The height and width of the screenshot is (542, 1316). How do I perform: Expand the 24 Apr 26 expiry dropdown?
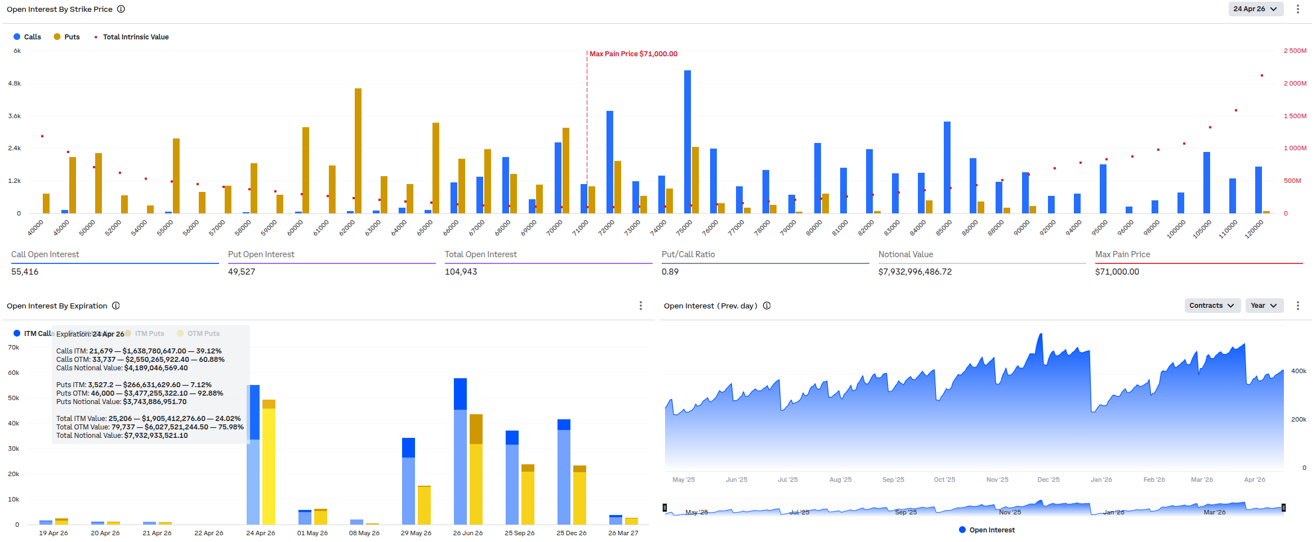1255,9
